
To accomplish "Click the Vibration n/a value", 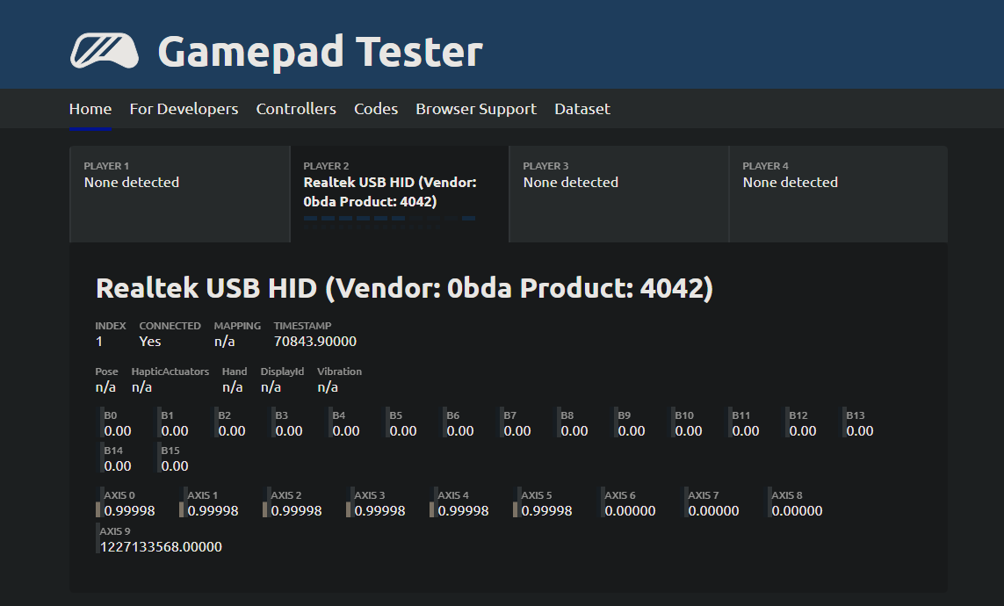I will [327, 387].
